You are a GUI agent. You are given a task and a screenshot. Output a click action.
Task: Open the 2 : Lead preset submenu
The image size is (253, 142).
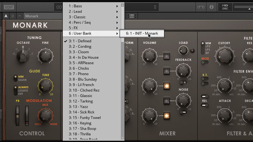click(x=92, y=12)
